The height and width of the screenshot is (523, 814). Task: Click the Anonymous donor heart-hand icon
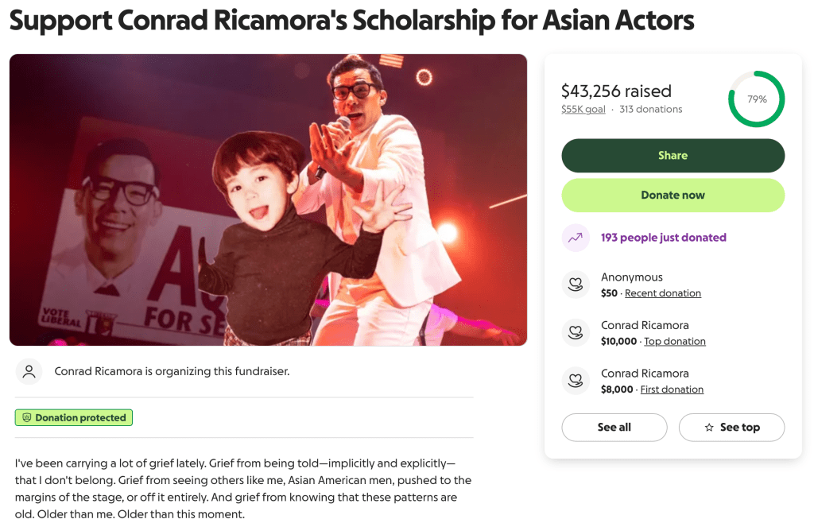576,285
